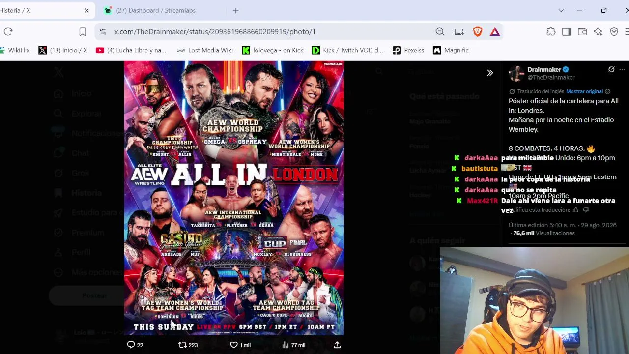
Task: Rate translation with thumbs down
Action: tap(586, 210)
